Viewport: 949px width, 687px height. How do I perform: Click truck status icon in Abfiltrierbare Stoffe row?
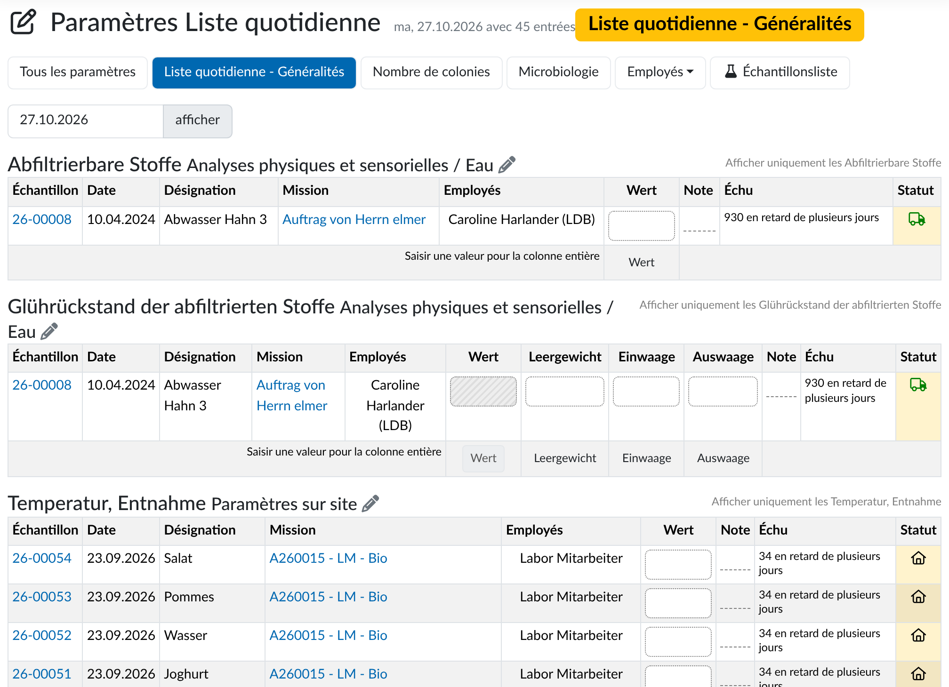click(917, 219)
